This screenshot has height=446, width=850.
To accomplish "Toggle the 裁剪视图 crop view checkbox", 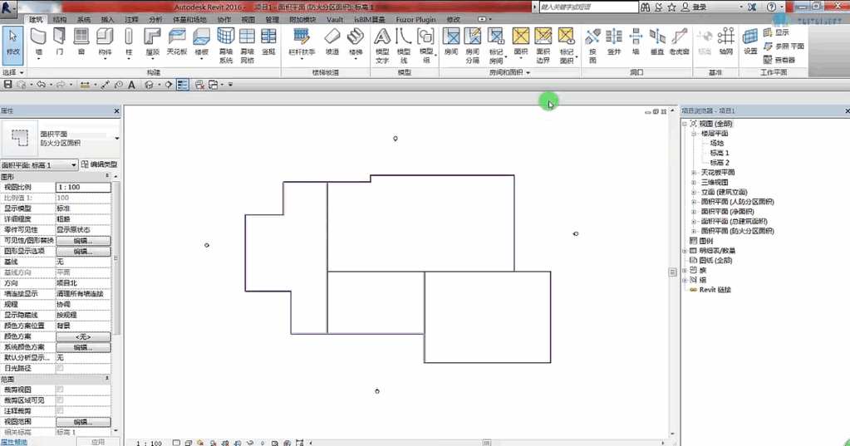I will tap(60, 390).
